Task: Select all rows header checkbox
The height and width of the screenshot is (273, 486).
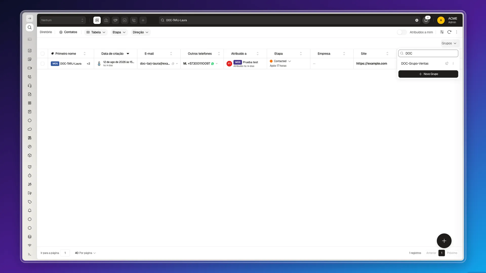Action: point(43,54)
